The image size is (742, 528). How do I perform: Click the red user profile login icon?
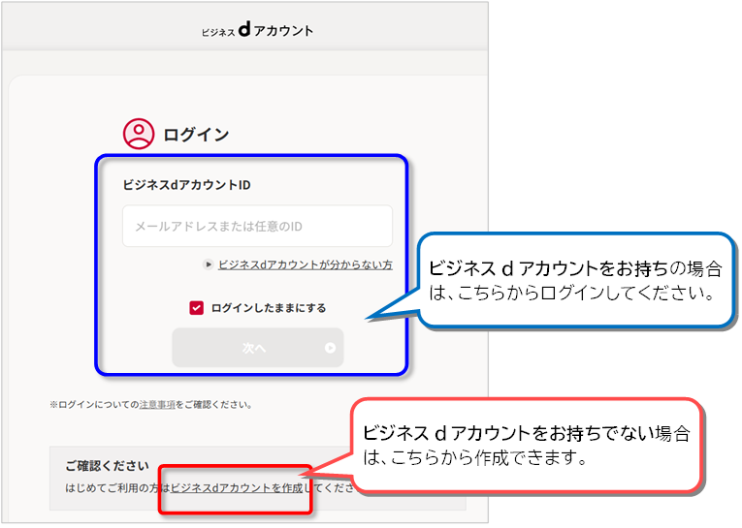click(x=139, y=134)
